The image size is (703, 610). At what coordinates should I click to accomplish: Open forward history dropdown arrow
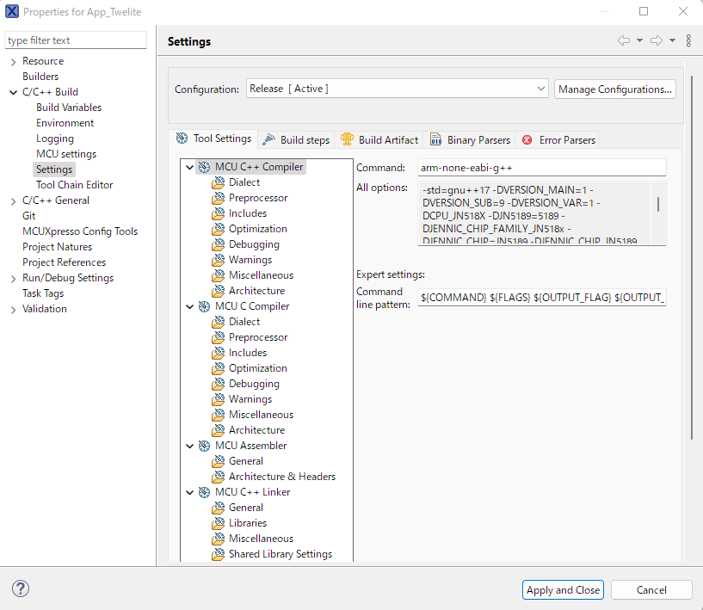[x=673, y=40]
